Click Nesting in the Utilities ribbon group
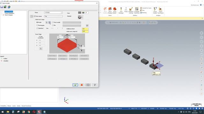This screenshot has width=204, height=114. (x=143, y=13)
